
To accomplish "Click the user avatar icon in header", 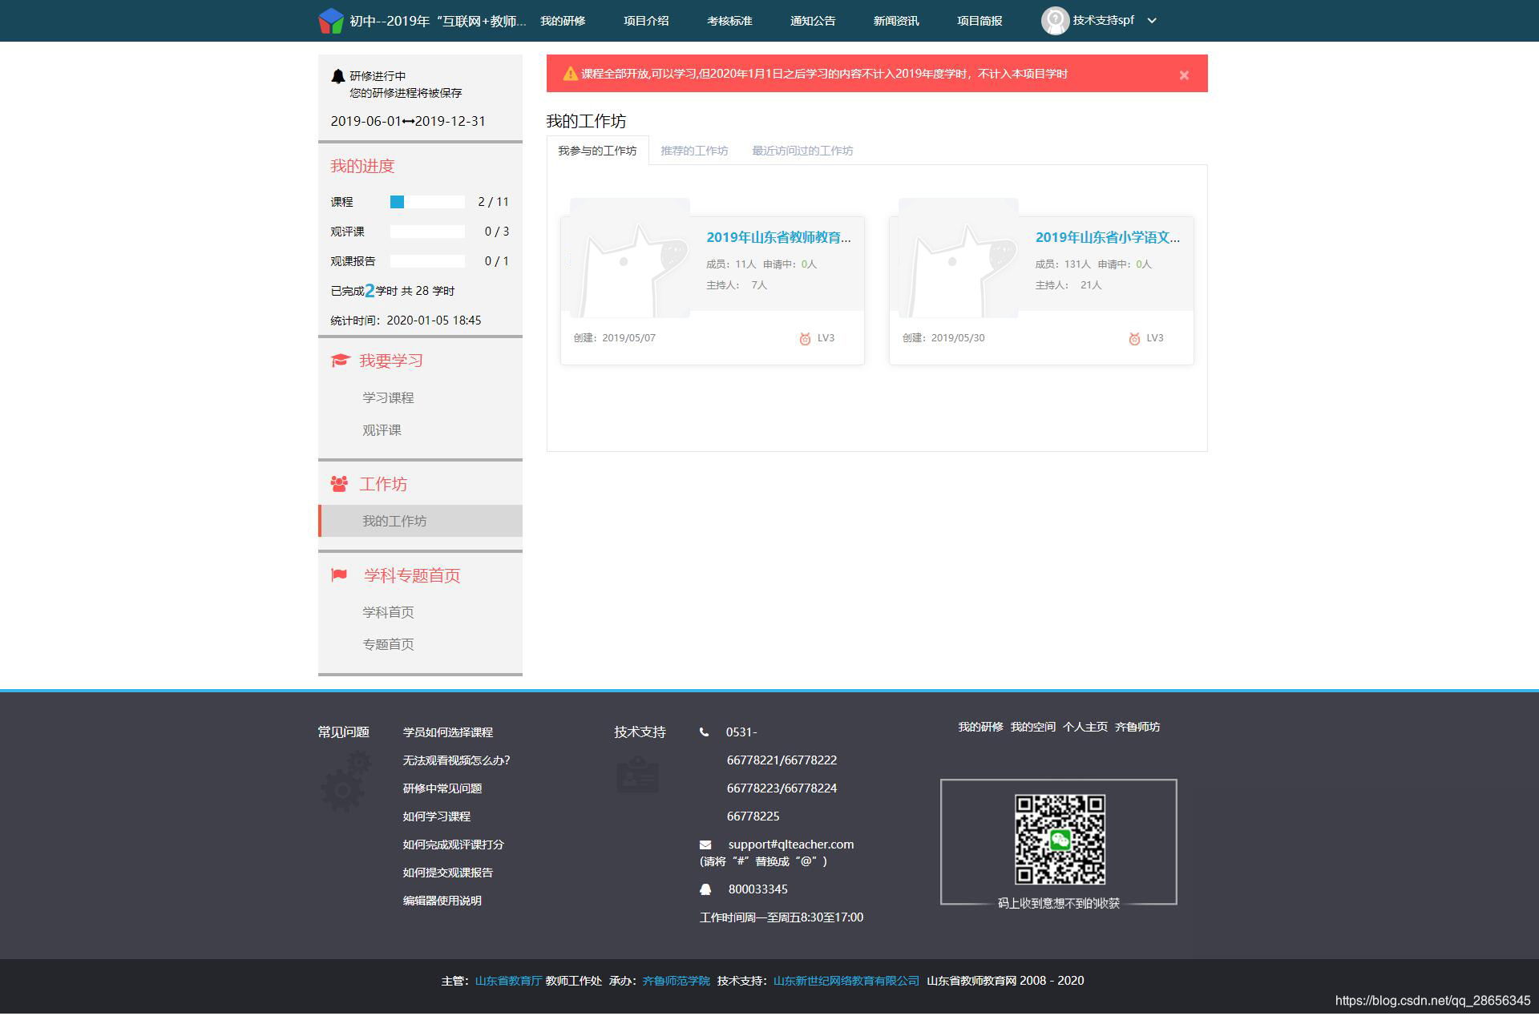I will (1054, 21).
